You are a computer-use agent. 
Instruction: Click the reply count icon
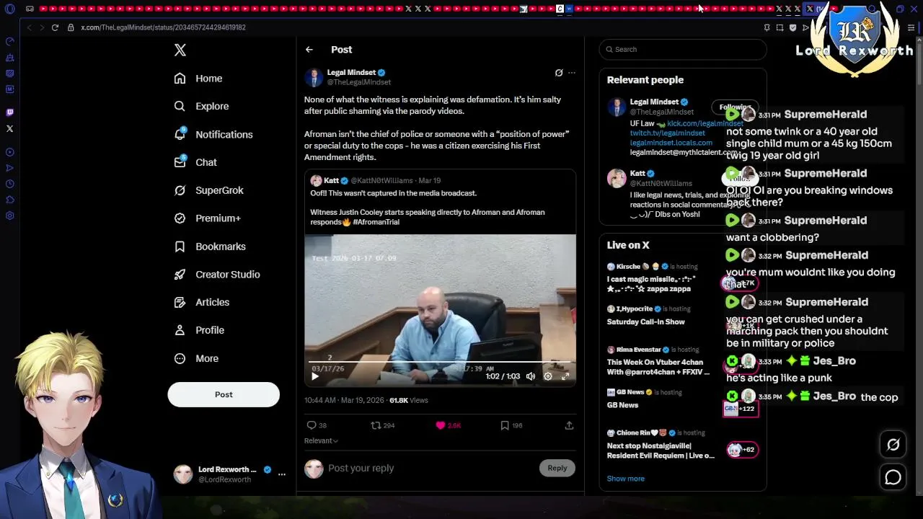click(312, 425)
